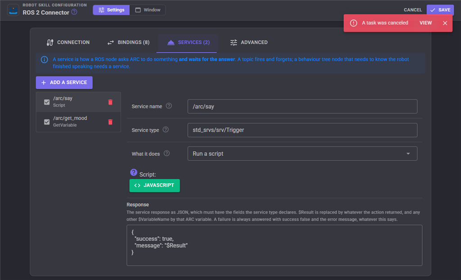Viewport: 461px width, 280px height.
Task: Save the skill configuration
Action: (x=440, y=10)
